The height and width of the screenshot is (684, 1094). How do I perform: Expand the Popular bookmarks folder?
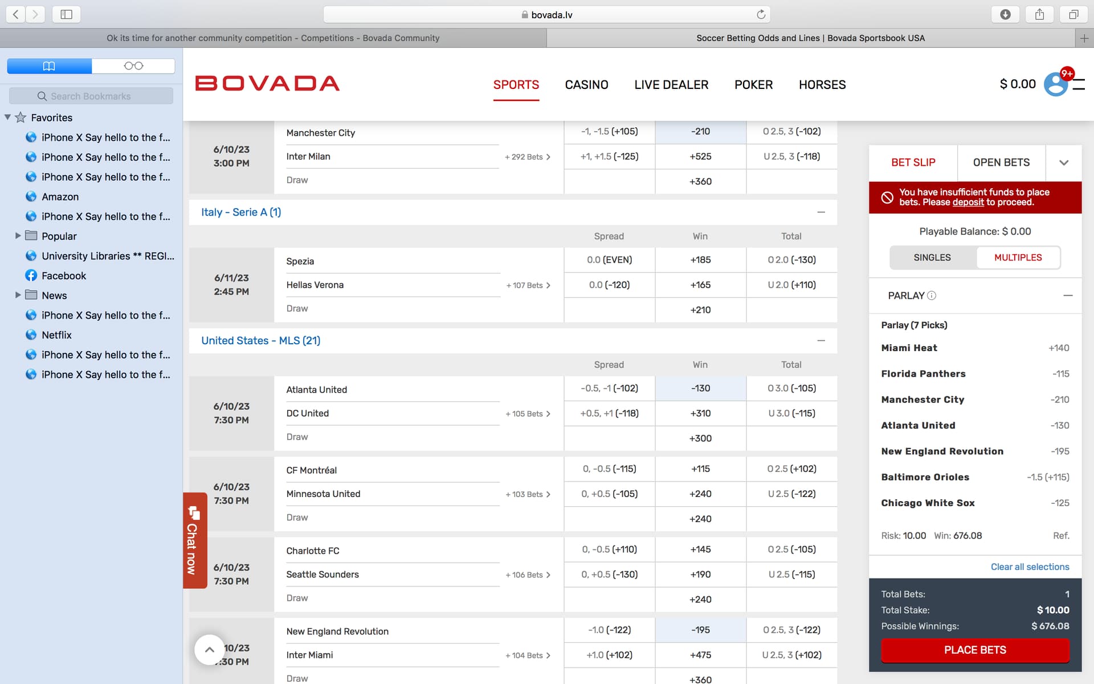coord(18,236)
